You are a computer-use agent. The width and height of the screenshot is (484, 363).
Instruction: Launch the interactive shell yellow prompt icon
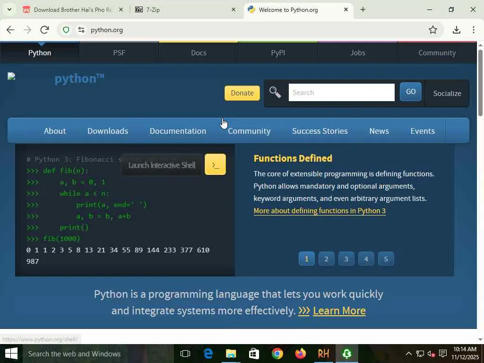click(x=215, y=164)
